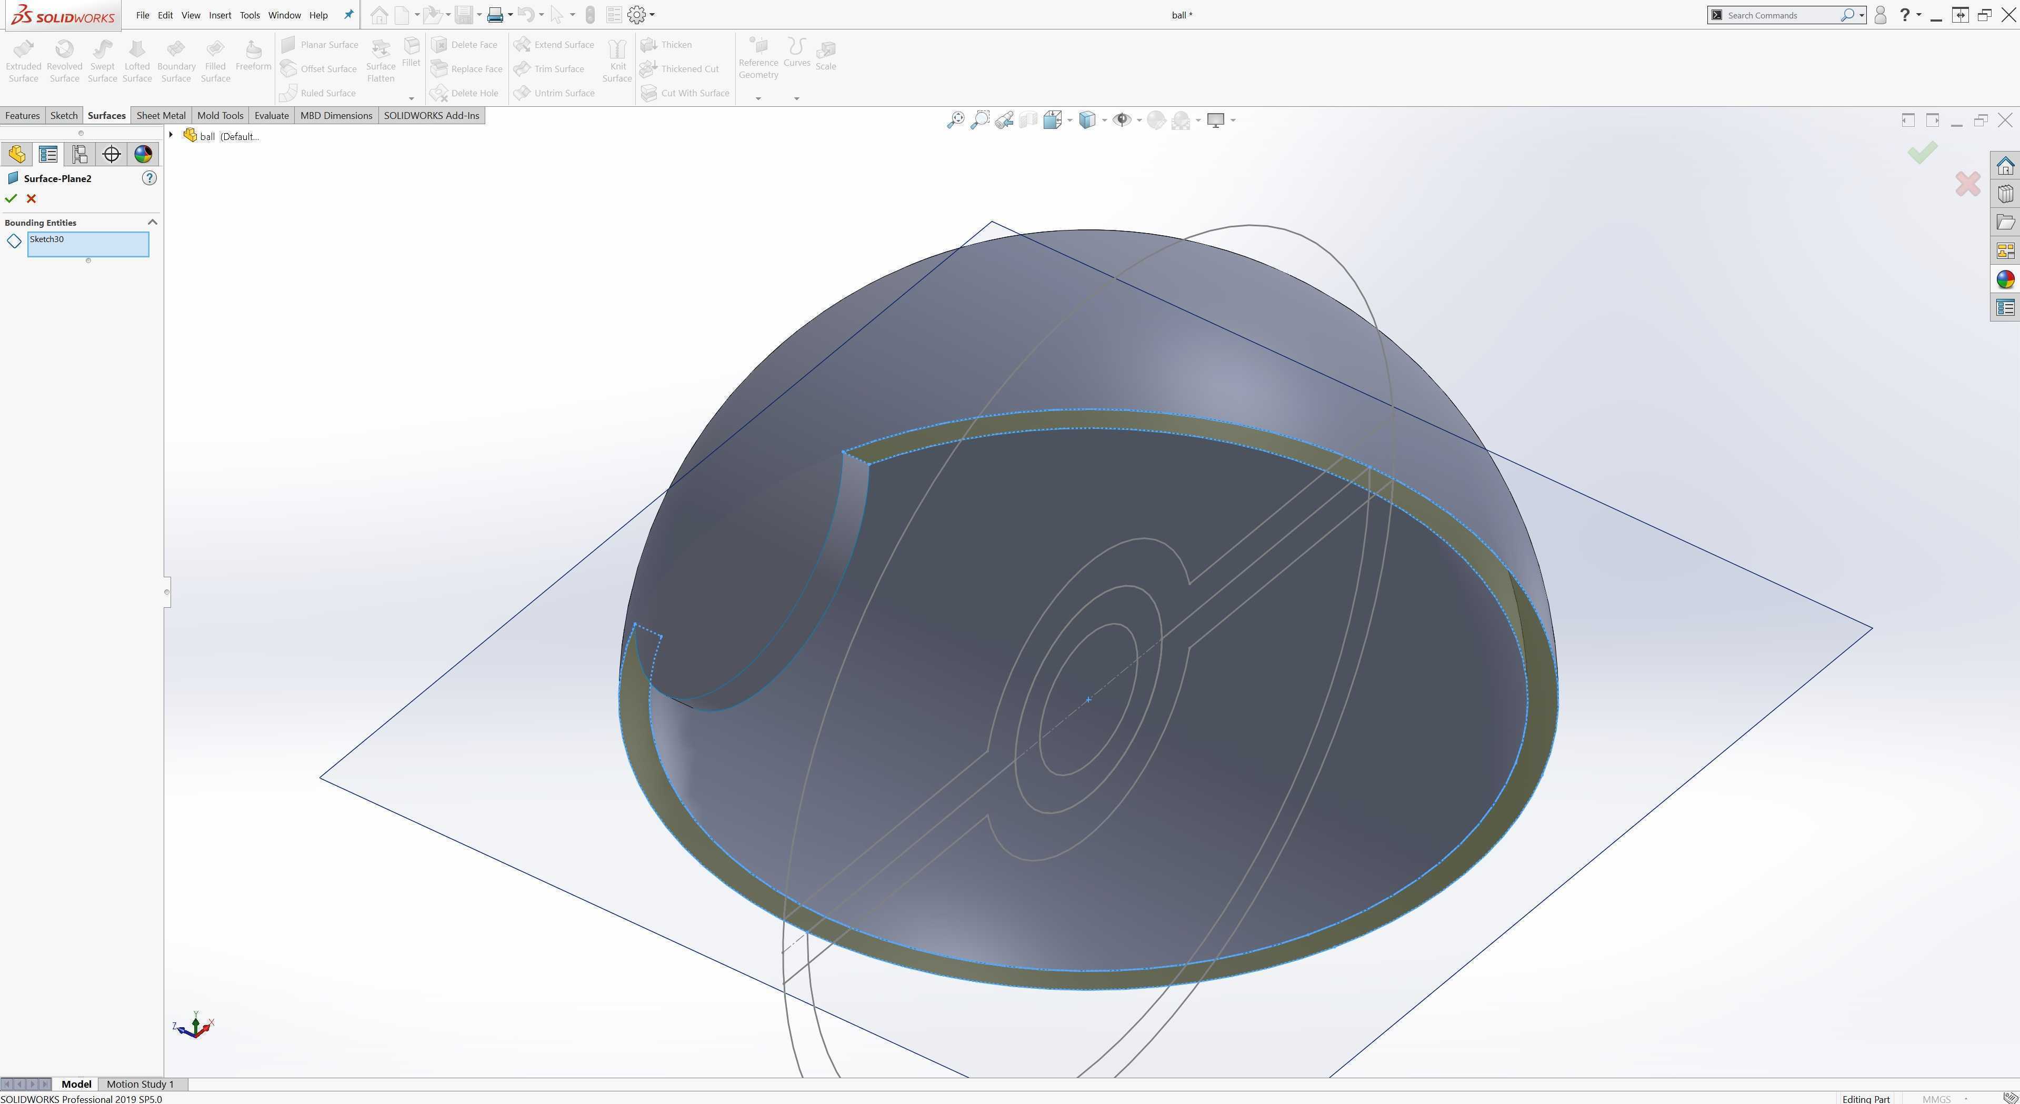Viewport: 2020px width, 1104px height.
Task: Click the Edit Appearance color icon
Action: click(x=1156, y=120)
